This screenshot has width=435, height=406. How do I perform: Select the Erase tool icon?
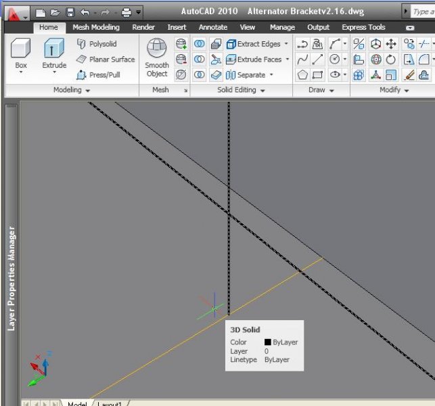coord(409,74)
